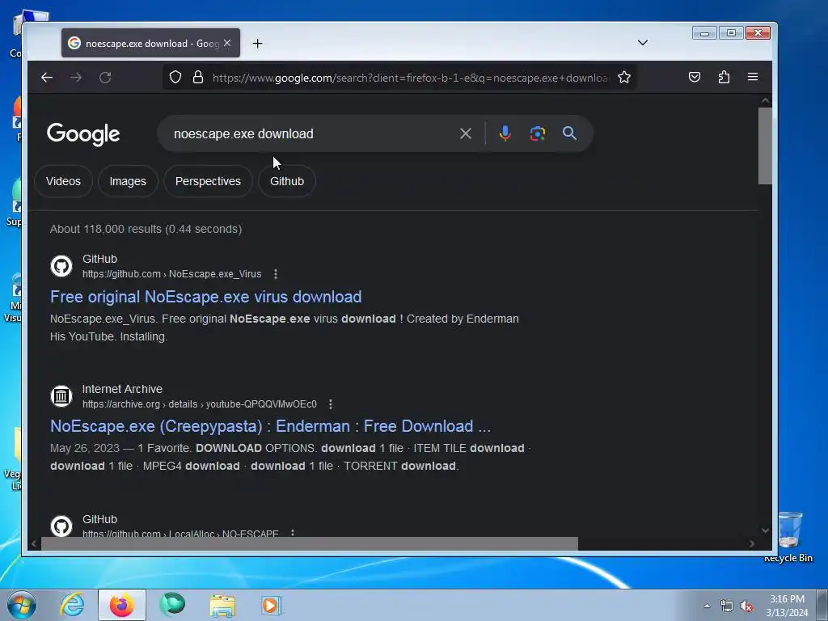Click the About 118,000 results text
The height and width of the screenshot is (621, 828).
[x=146, y=229]
